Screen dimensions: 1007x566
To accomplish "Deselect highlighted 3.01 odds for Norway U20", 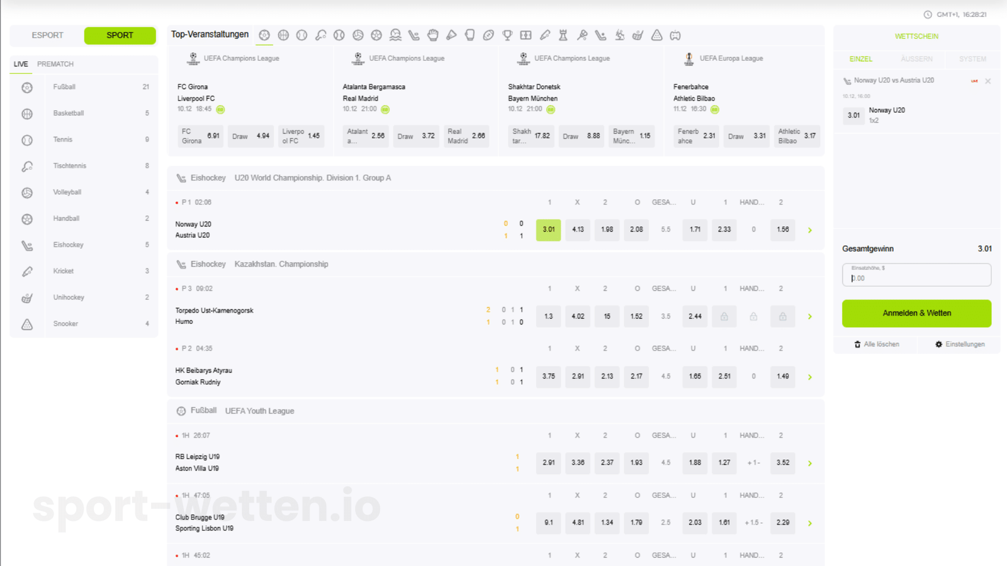I will coord(548,230).
